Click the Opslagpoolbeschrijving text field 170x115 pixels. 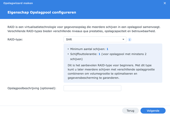coord(92,88)
